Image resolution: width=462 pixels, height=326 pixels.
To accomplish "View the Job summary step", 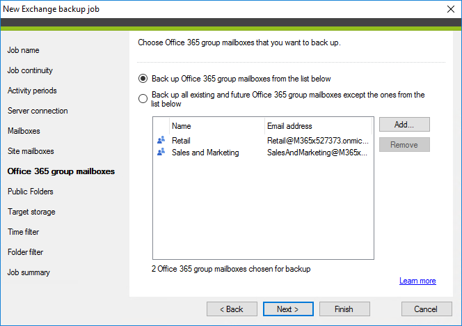I will [x=29, y=272].
